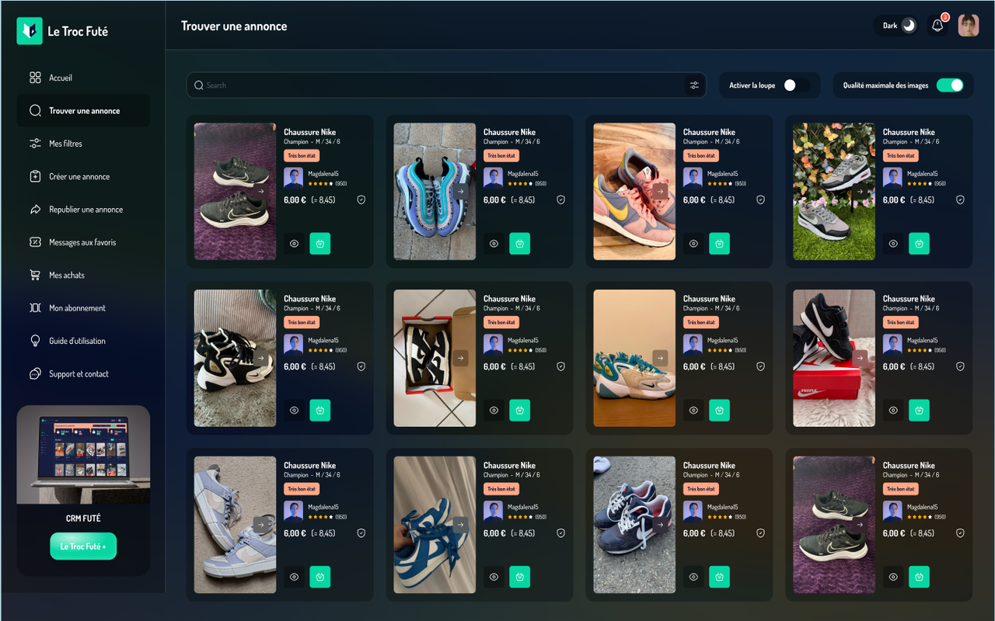Click the eye icon for shoes in the cardboard box

(x=494, y=411)
